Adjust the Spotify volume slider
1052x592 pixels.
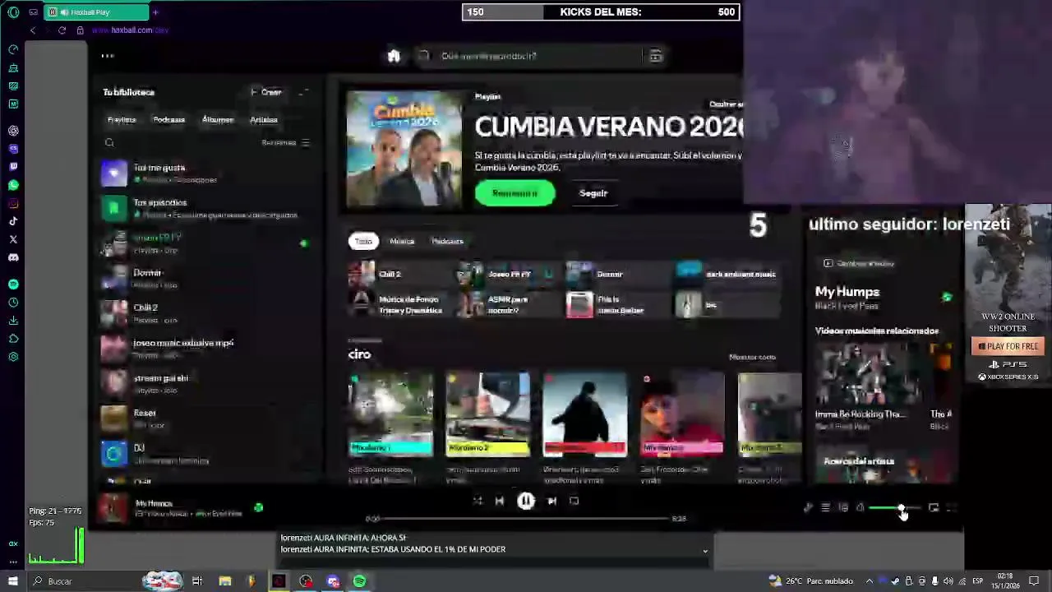[894, 509]
